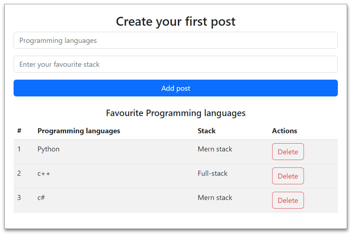Click the Stack column header
Viewport: 350px width, 235px height.
206,131
